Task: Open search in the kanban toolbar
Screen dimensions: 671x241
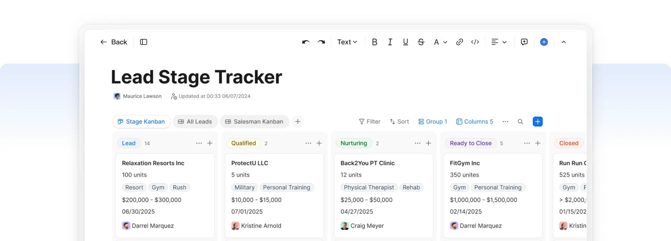Action: [520, 122]
